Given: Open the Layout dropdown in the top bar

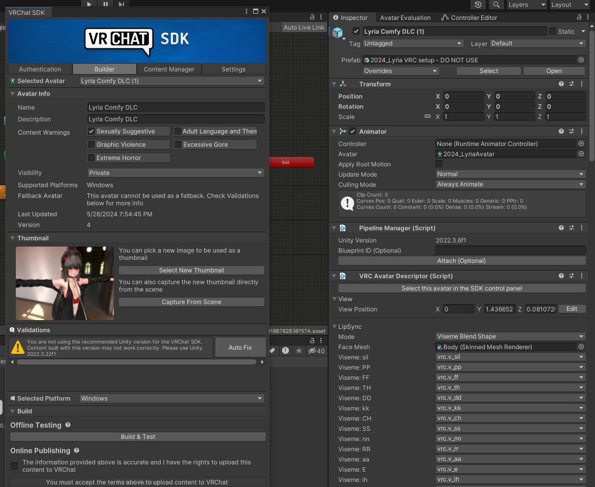Looking at the screenshot, I should (x=569, y=5).
